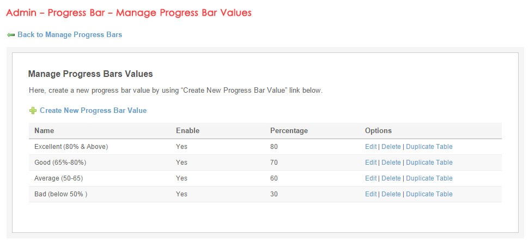
Task: Edit the Good (65%-80%) value
Action: point(370,163)
